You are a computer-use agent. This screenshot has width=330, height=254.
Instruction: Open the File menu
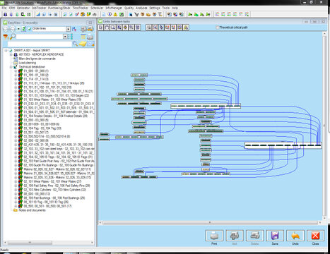click(4, 8)
